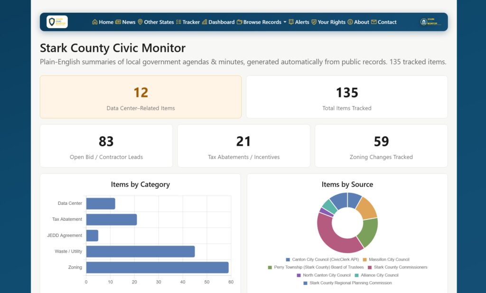This screenshot has width=486, height=293.
Task: Click the teal Alliance City Council donut segment
Action: (329, 206)
